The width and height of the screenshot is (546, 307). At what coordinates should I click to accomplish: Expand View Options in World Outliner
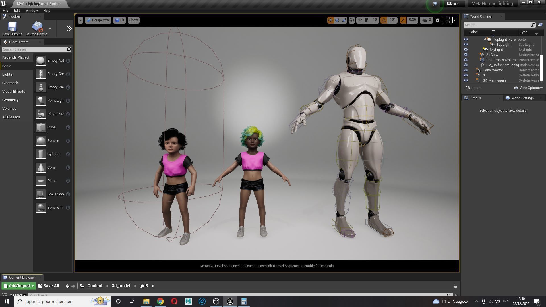528,88
